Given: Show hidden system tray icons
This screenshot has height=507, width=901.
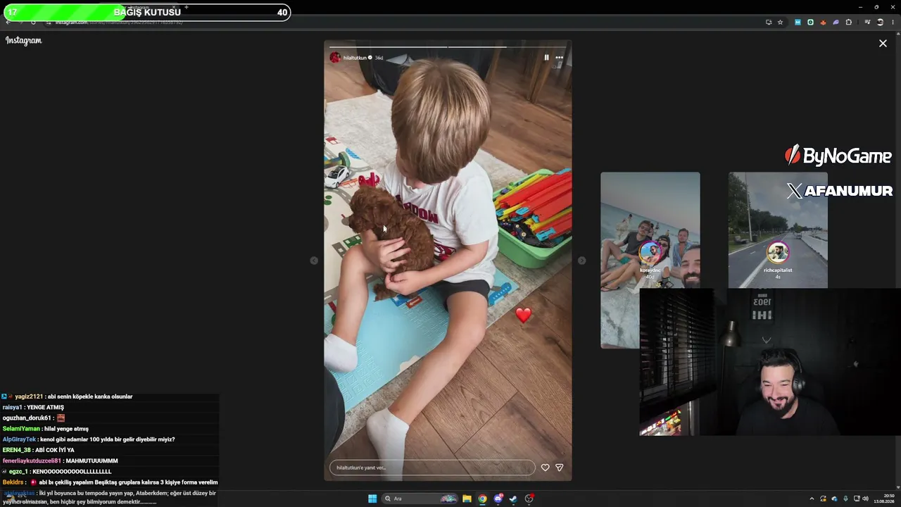Looking at the screenshot, I should (x=812, y=499).
